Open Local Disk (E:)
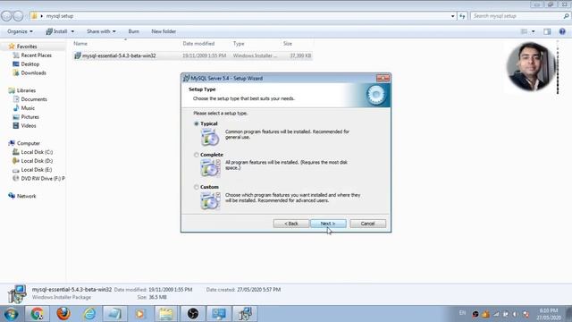 click(37, 169)
